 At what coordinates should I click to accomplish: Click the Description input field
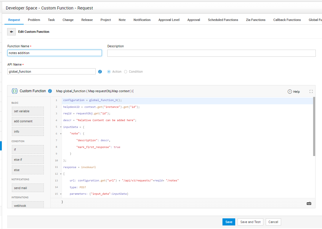(211, 53)
